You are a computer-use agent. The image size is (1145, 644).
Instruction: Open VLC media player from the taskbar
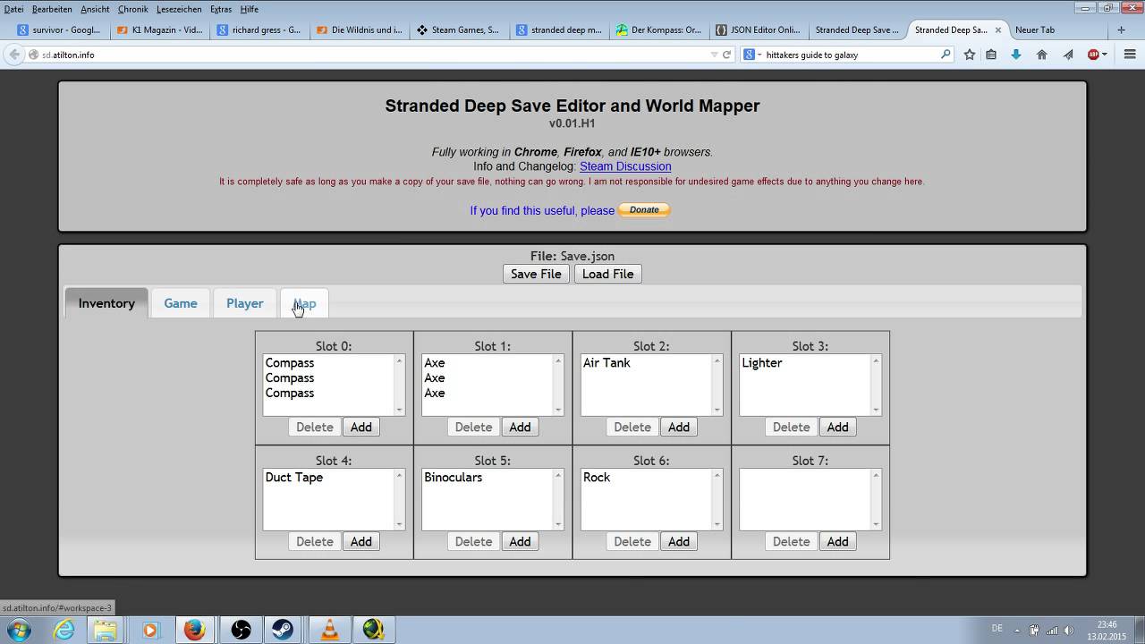[329, 630]
